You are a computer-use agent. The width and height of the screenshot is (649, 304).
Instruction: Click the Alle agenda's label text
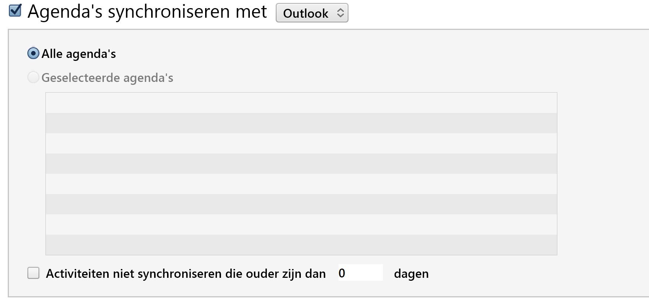[79, 54]
